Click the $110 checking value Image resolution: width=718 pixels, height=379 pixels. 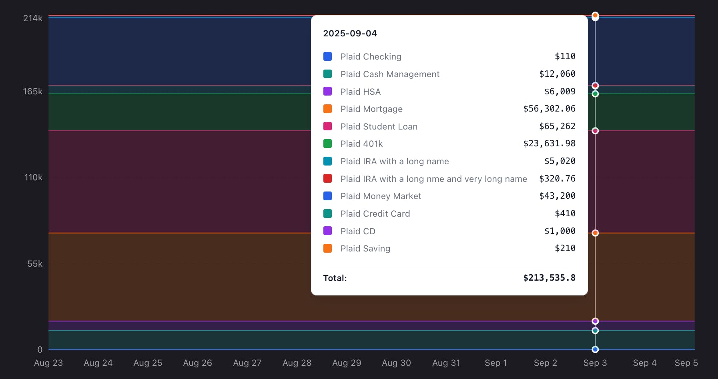[565, 56]
